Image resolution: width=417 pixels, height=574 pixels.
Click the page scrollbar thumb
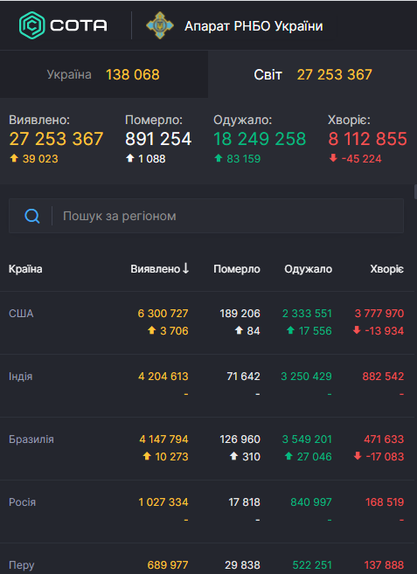click(x=415, y=192)
